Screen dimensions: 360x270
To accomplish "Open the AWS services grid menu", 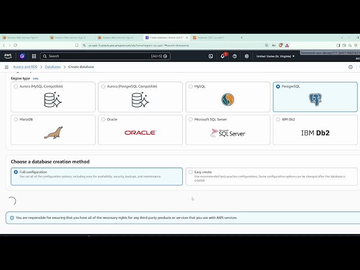I will [x=34, y=56].
